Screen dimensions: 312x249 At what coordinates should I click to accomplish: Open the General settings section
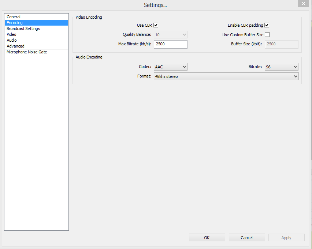pyautogui.click(x=36, y=17)
